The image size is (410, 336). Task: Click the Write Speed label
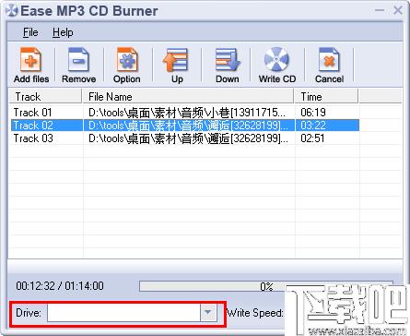pyautogui.click(x=255, y=313)
